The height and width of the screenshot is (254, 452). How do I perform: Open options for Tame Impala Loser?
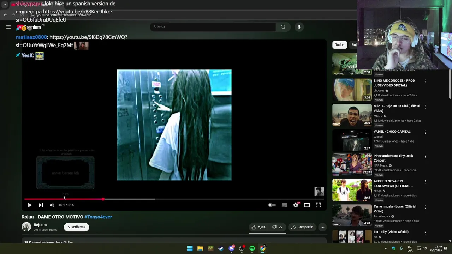pos(425,207)
